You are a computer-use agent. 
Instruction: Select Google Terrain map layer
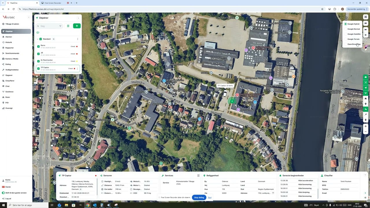coord(352,39)
